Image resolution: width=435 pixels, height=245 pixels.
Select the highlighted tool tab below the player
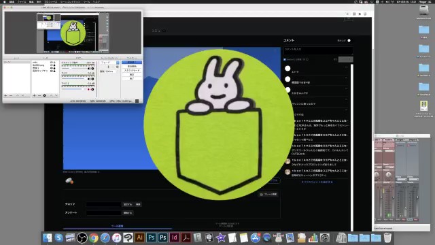click(118, 227)
